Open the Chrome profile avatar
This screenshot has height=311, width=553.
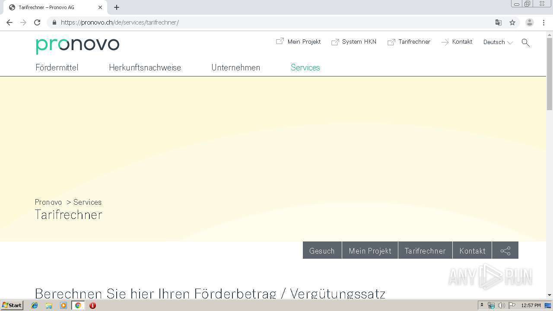530,22
